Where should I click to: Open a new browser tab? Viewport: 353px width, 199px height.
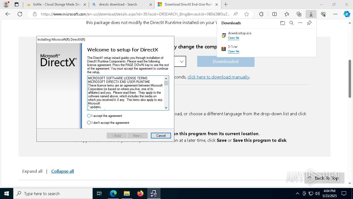point(226,4)
